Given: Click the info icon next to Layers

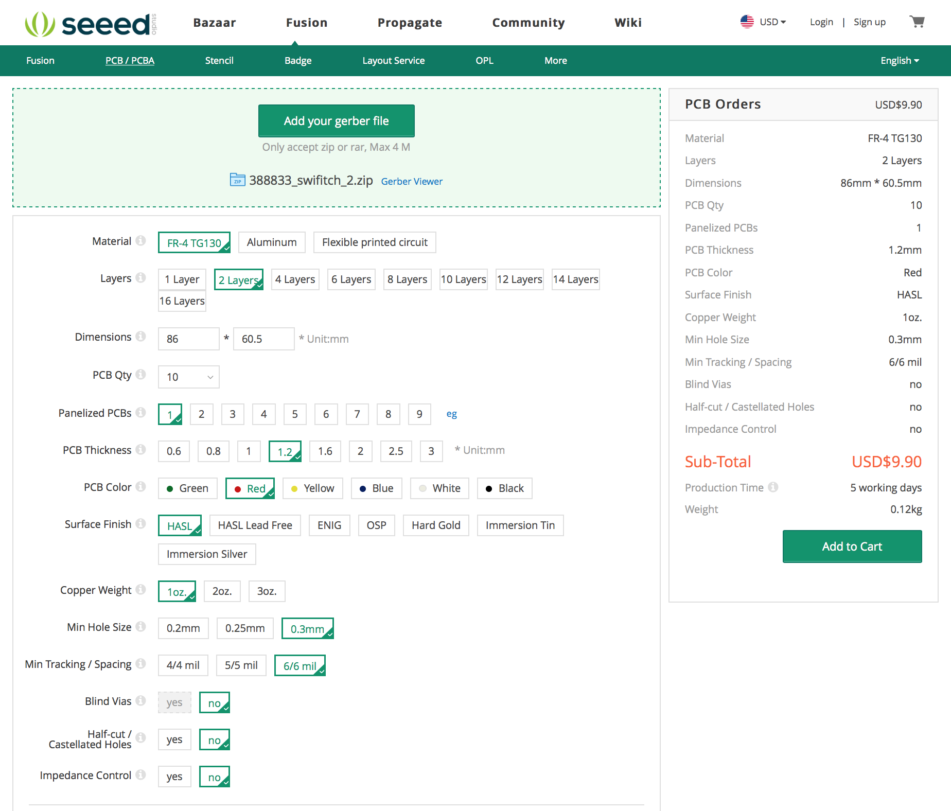Looking at the screenshot, I should click(x=140, y=278).
